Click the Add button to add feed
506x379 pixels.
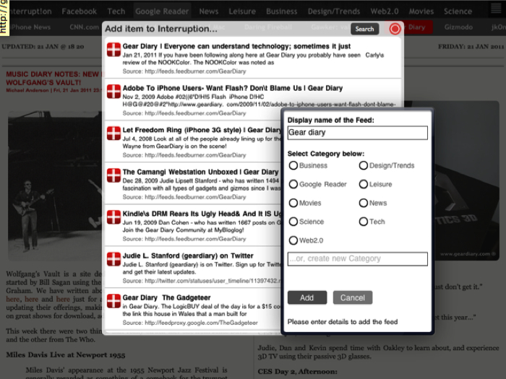tap(307, 297)
